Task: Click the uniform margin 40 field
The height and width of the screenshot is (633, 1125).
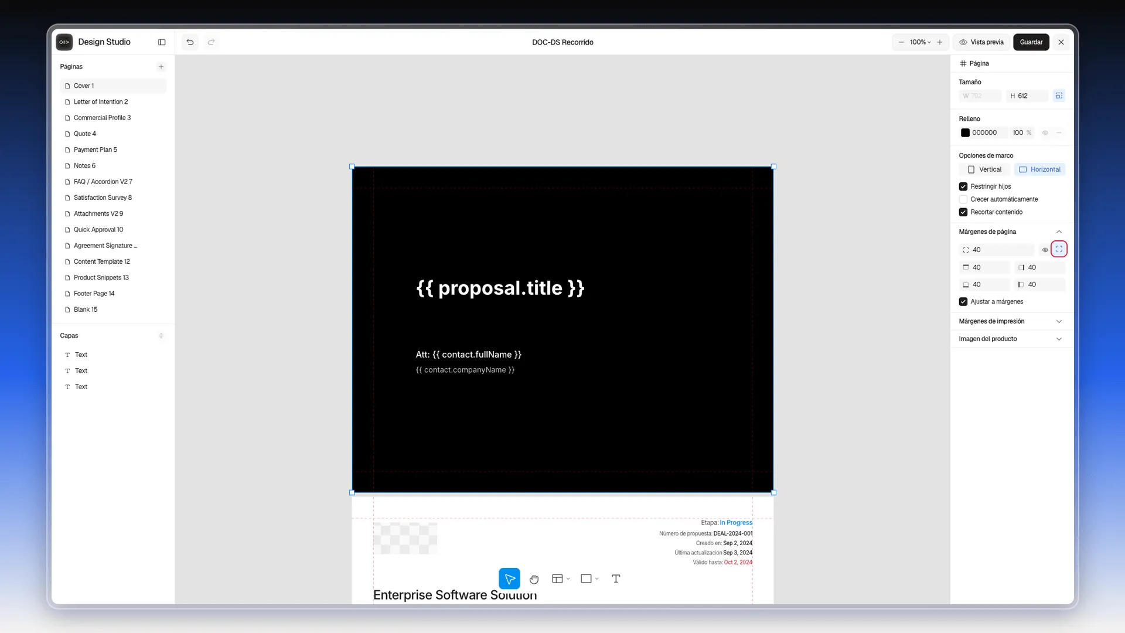Action: tap(997, 250)
